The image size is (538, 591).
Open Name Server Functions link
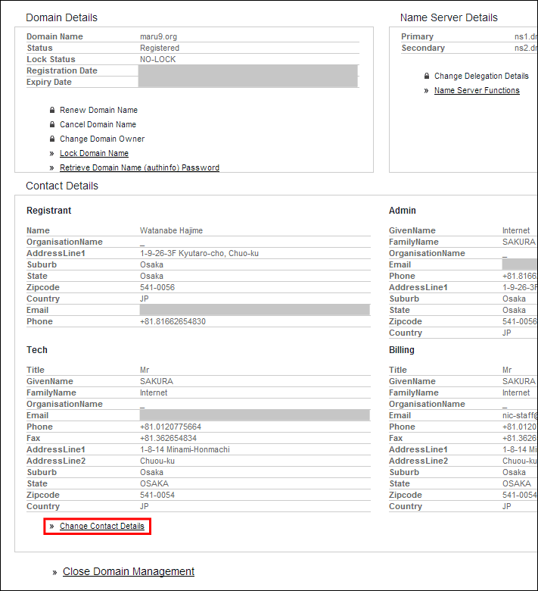pyautogui.click(x=477, y=91)
